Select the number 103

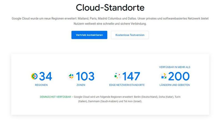click(x=85, y=76)
